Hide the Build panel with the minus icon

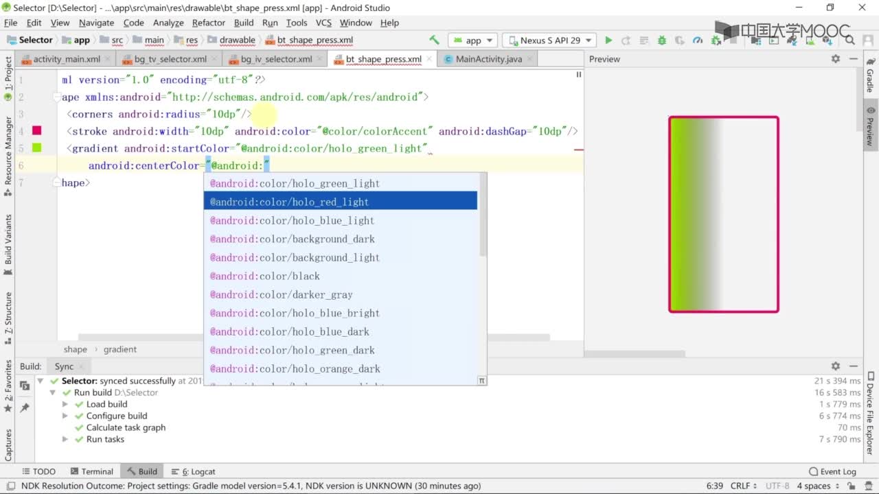(854, 366)
